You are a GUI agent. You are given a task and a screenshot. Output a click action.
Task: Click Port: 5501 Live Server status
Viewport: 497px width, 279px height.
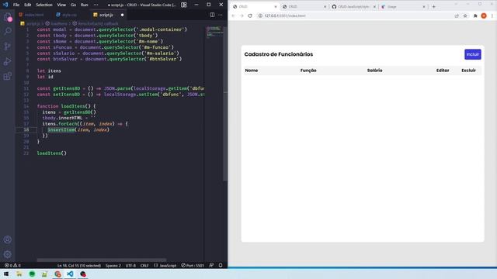pyautogui.click(x=193, y=265)
